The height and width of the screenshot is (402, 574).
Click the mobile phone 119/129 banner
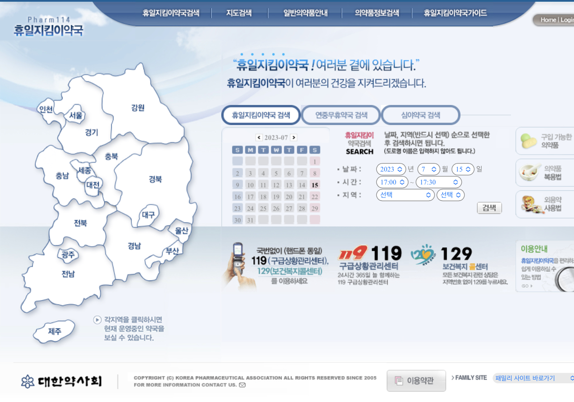click(276, 266)
